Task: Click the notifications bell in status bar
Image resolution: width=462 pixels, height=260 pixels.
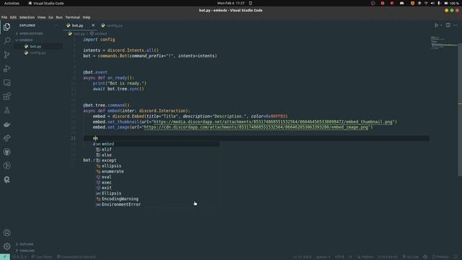Action: point(456,257)
